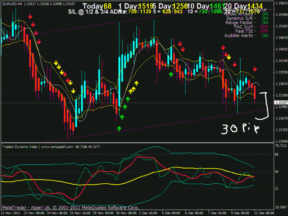Click the '7 Dec 16:00' time label
The width and height of the screenshot is (288, 216).
(x=217, y=213)
